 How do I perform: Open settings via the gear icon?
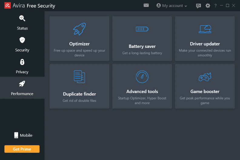208,6
